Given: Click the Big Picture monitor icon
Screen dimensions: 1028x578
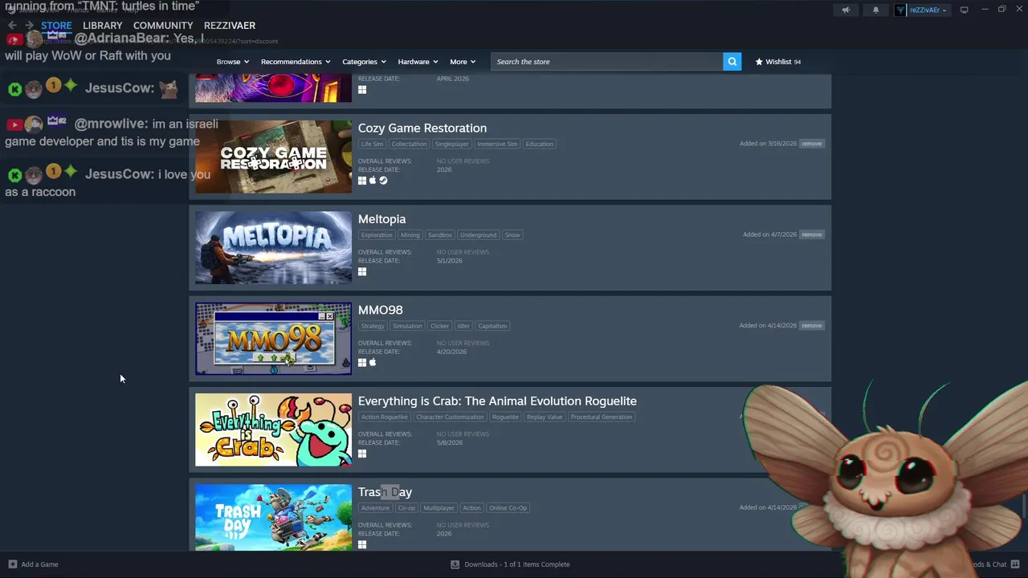Looking at the screenshot, I should pyautogui.click(x=964, y=10).
